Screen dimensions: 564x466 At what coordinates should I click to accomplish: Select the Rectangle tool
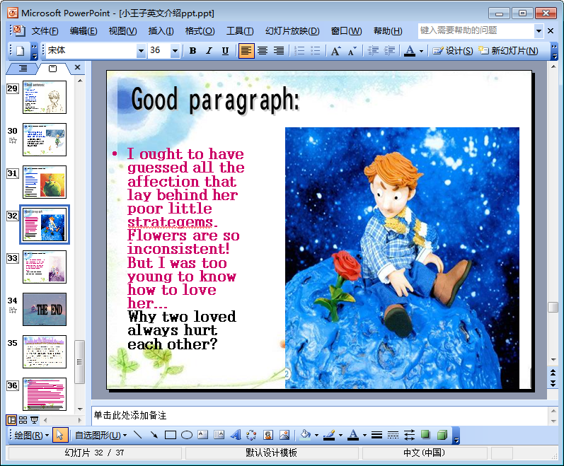coord(170,435)
